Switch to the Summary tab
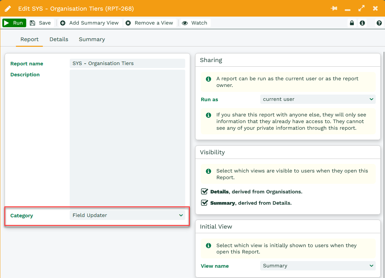385x278 pixels. point(92,39)
